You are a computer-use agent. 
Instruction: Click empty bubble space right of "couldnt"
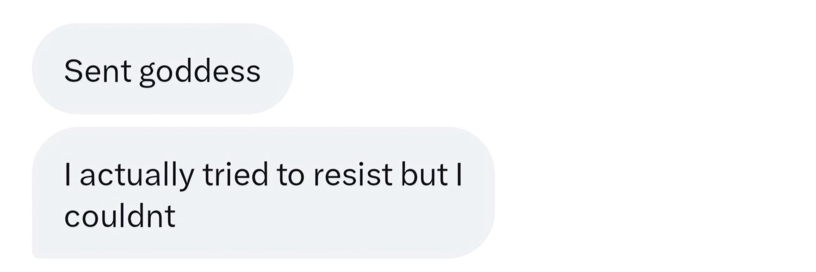[x=326, y=215]
